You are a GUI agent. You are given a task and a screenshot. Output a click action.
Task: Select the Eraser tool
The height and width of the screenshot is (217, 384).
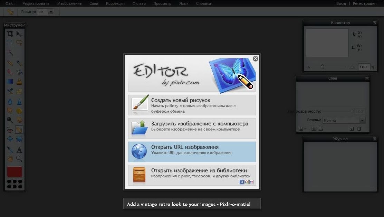point(10,72)
